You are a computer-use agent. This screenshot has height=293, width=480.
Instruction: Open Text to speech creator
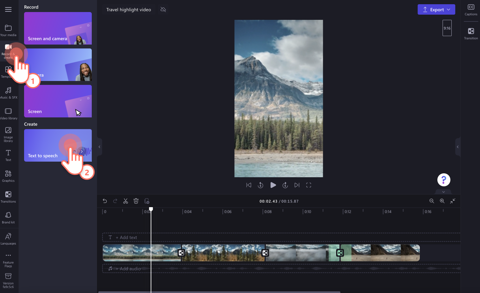58,145
